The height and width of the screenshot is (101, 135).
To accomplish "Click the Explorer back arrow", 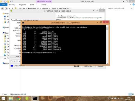I will [3, 9].
